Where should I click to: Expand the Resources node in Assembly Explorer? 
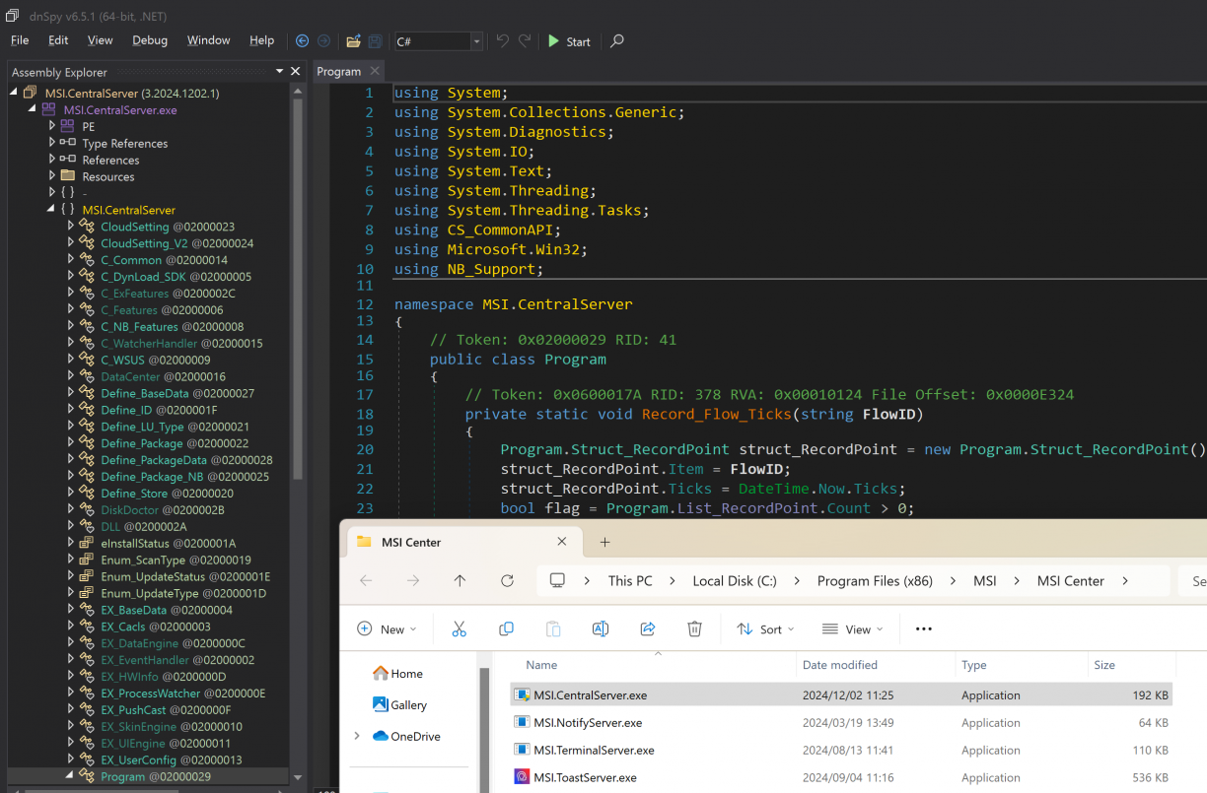(53, 176)
